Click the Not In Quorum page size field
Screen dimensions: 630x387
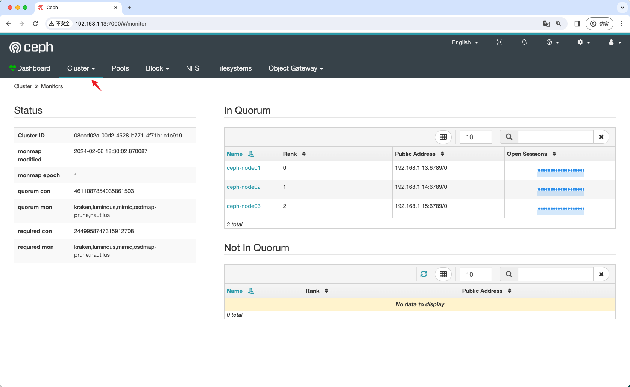tap(475, 274)
